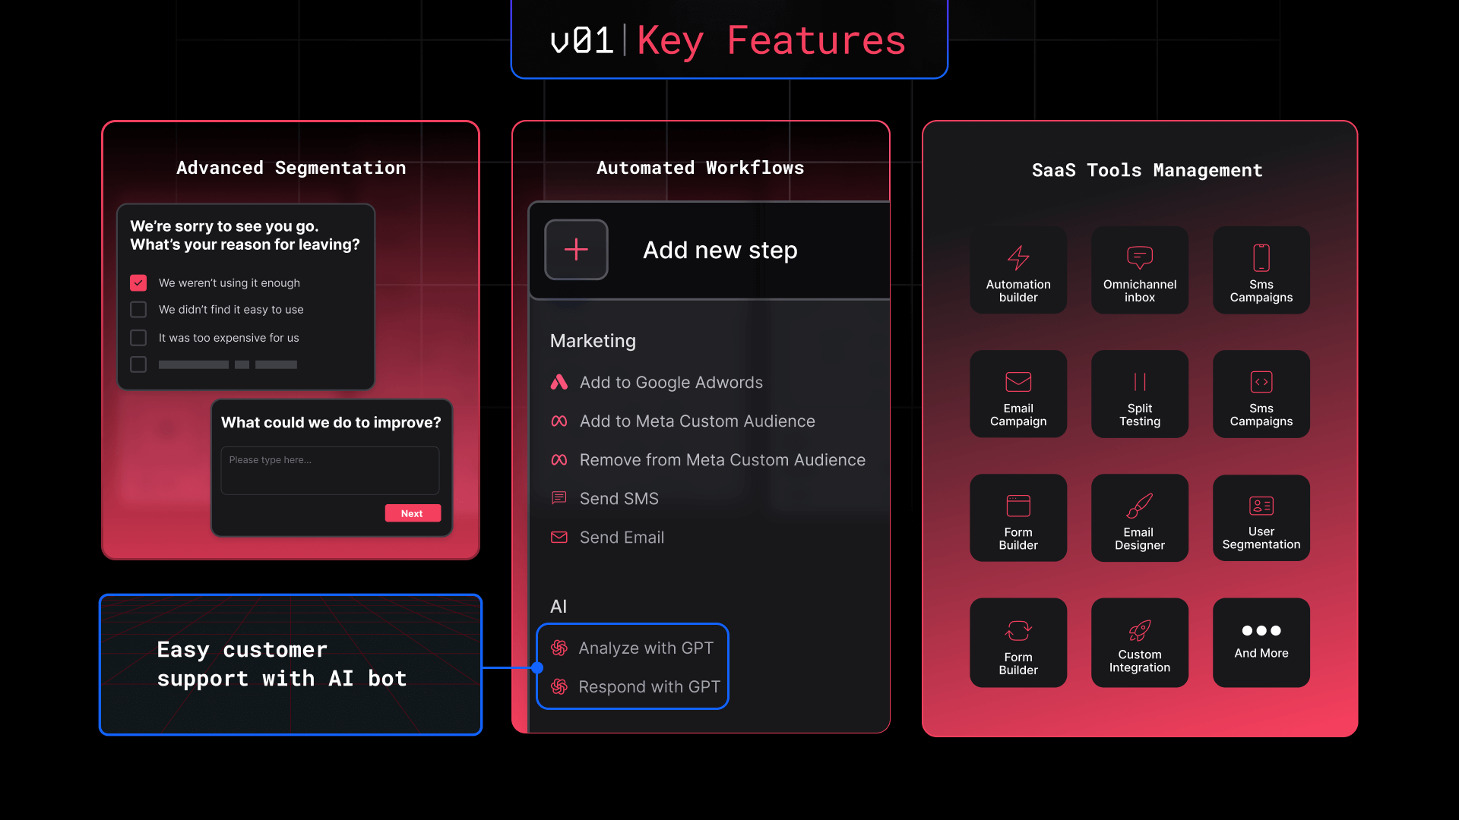Open the Split Testing tile
The height and width of the screenshot is (820, 1459).
1139,394
